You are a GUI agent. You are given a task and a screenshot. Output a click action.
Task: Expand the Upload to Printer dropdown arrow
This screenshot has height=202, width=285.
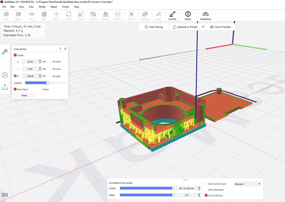pyautogui.click(x=203, y=27)
